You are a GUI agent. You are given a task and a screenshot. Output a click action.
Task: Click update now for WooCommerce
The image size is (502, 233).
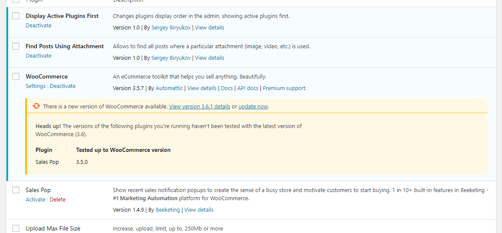pyautogui.click(x=253, y=107)
